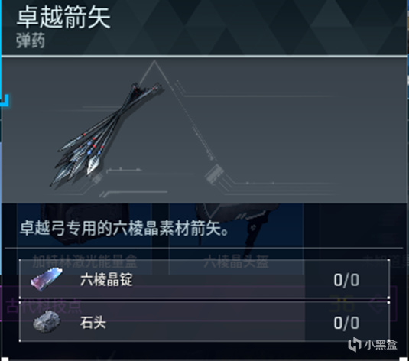Click the dimmed 古代科技点 label

point(44,306)
